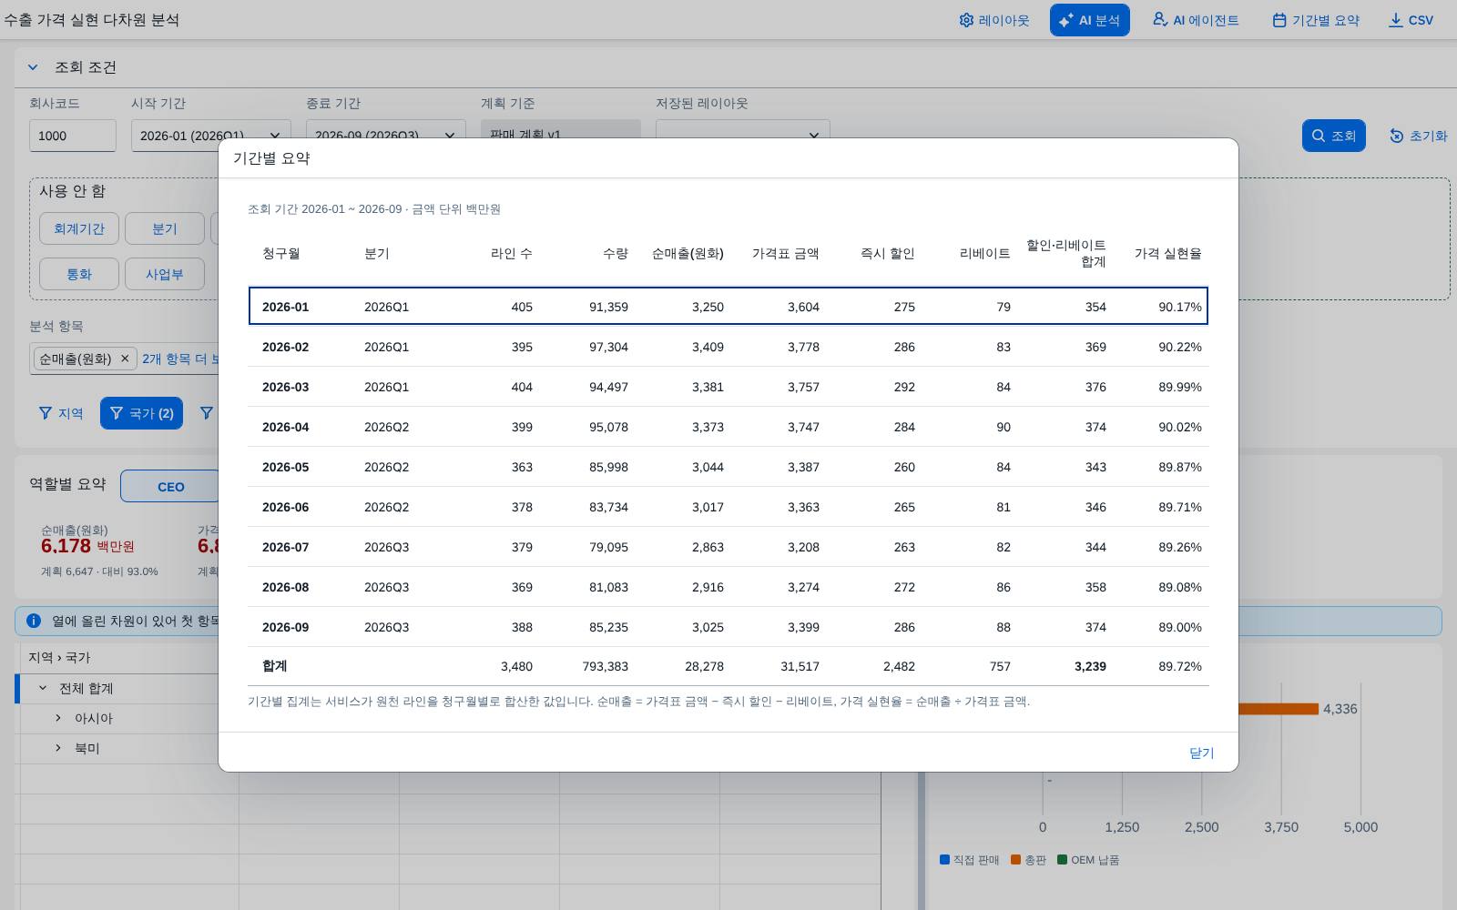Collapse the 전체 합계 tree row
The height and width of the screenshot is (910, 1457).
(43, 689)
